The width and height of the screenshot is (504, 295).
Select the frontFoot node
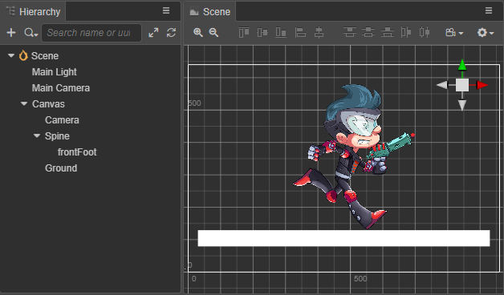[x=77, y=152]
